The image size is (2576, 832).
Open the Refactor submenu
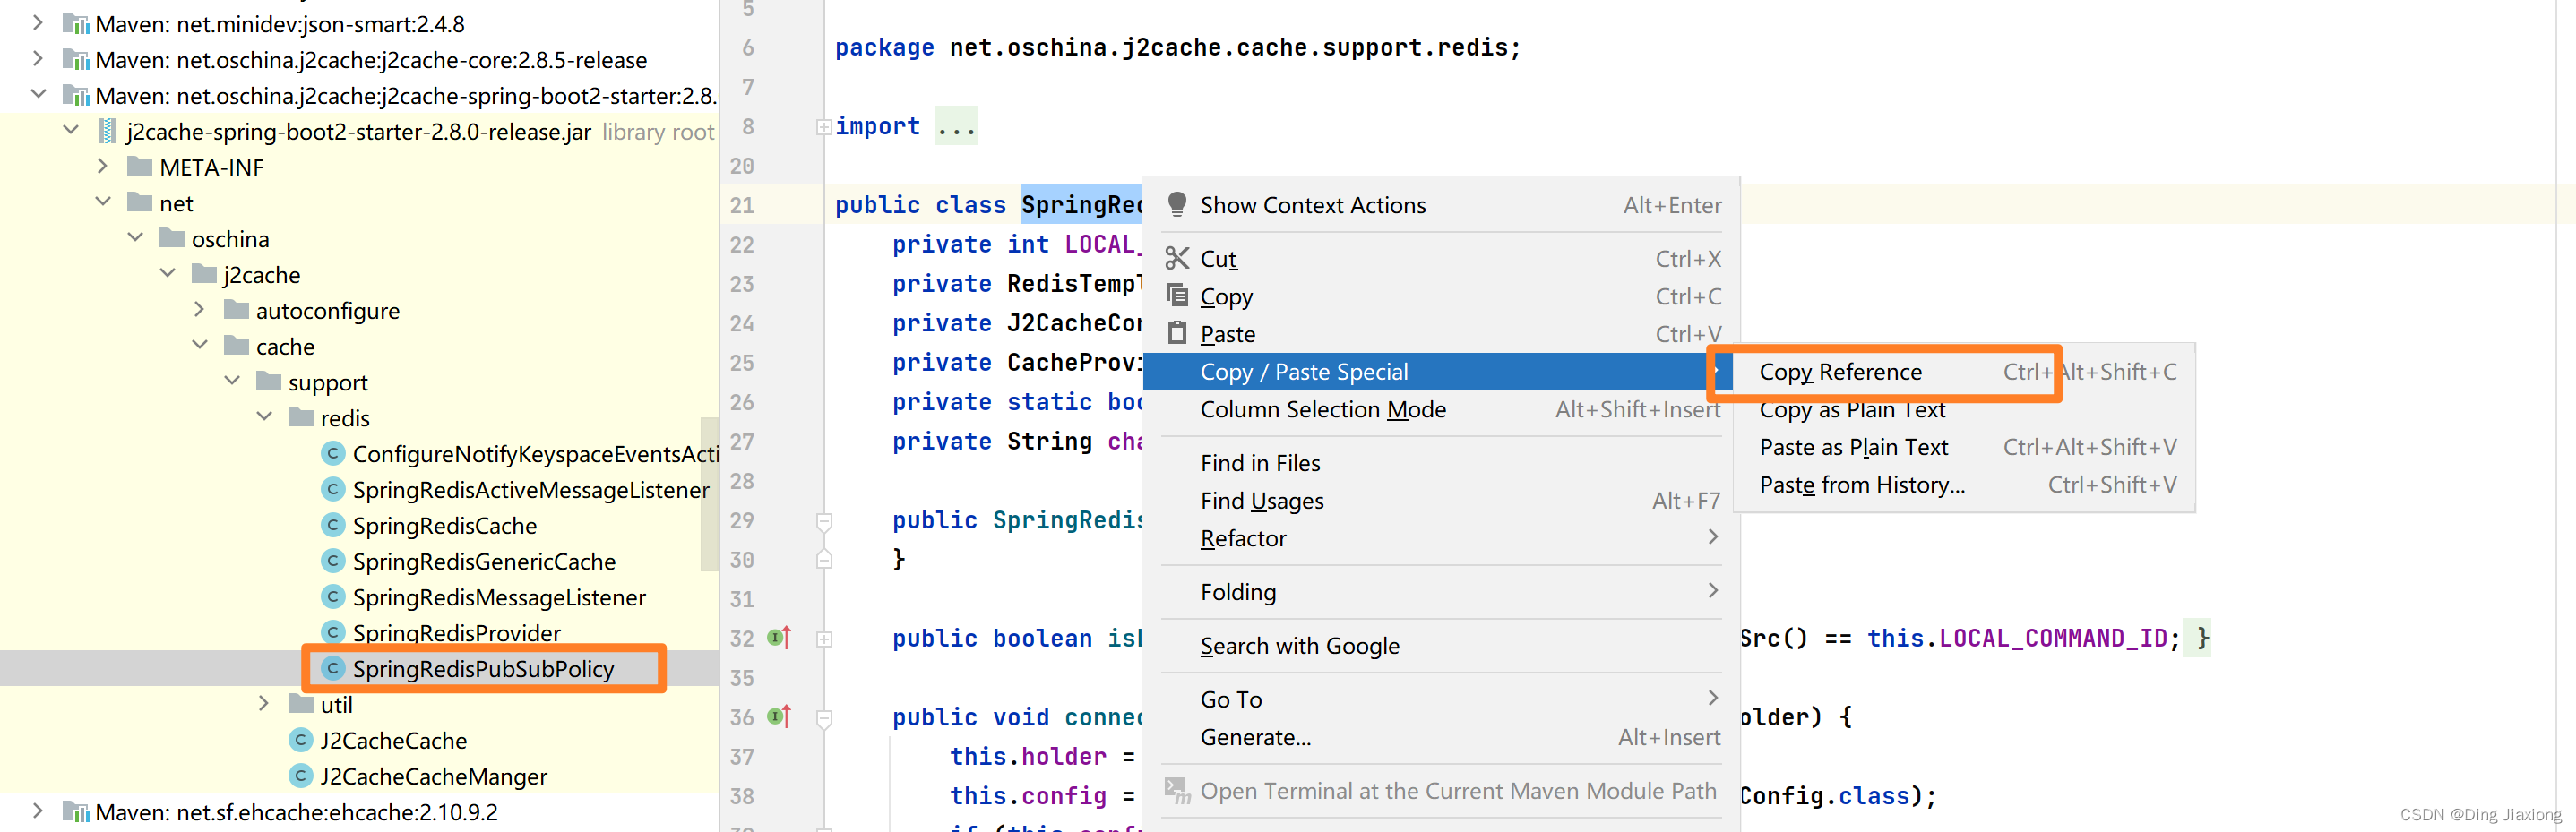click(x=1440, y=538)
